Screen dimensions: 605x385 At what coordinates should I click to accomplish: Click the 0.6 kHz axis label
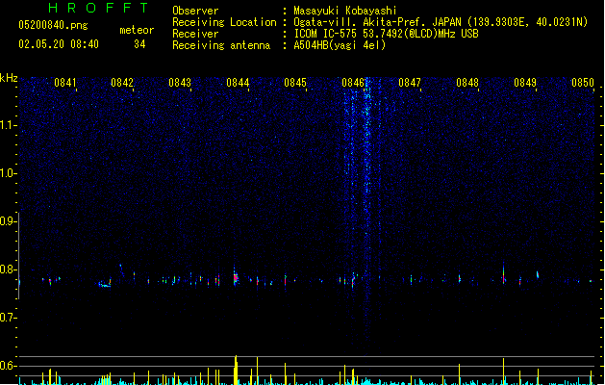tap(8, 366)
